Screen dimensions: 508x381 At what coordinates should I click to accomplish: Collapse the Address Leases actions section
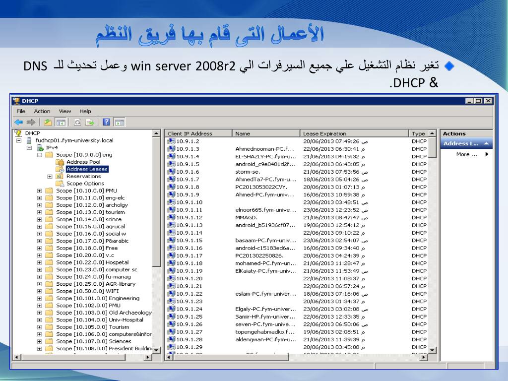pyautogui.click(x=486, y=143)
